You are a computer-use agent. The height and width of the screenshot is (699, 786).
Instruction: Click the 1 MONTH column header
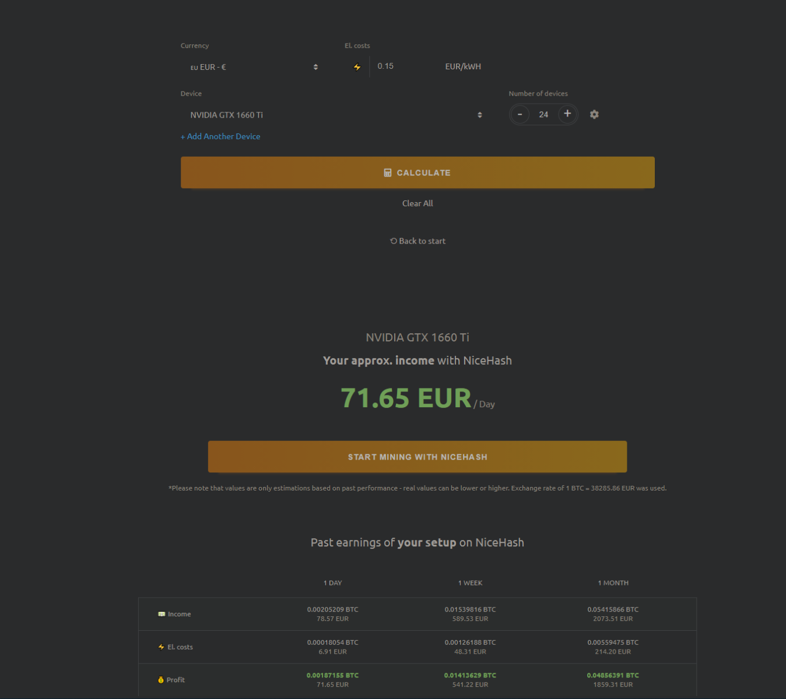(x=613, y=583)
